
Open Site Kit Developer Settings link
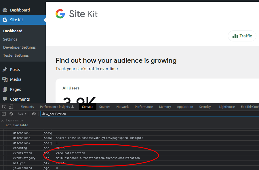click(19, 47)
